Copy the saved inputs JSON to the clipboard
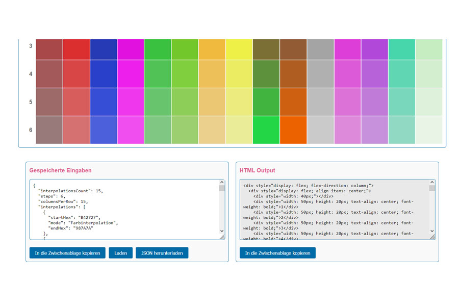The image size is (459, 306). click(x=67, y=253)
